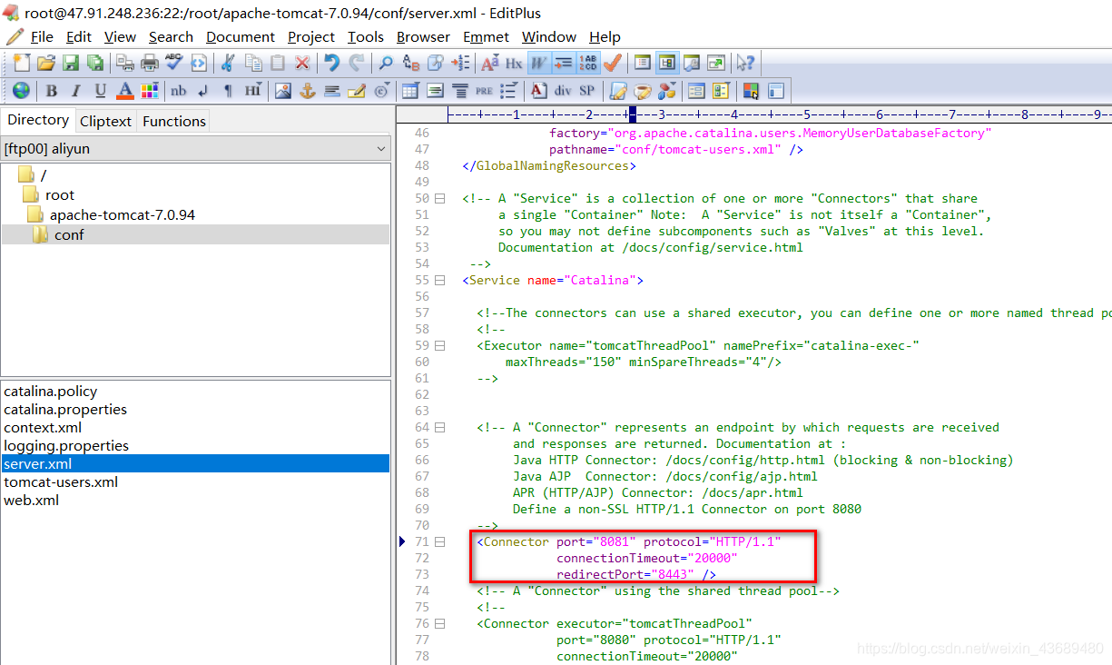This screenshot has width=1112, height=665.
Task: Save the current file
Action: coord(70,63)
